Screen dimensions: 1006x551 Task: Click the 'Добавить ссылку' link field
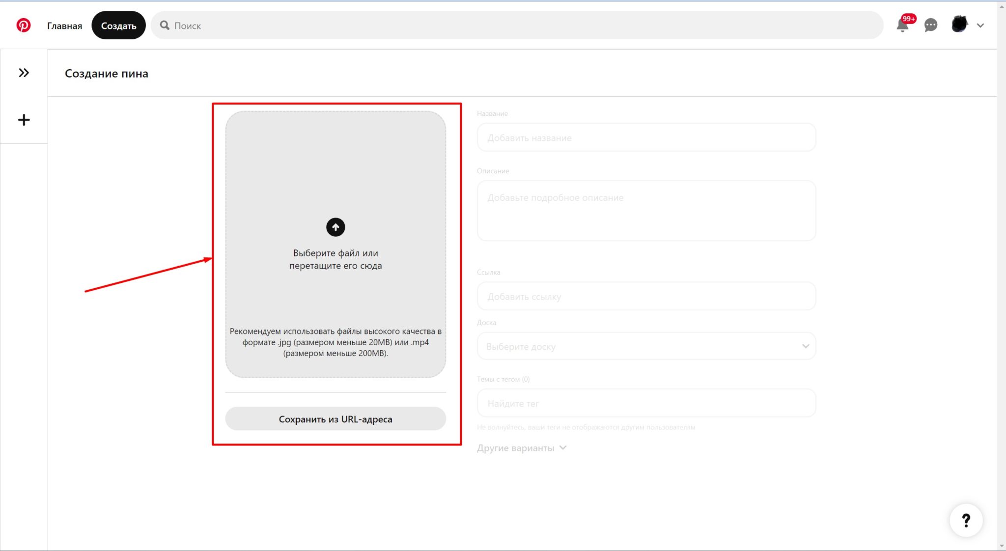pos(646,297)
